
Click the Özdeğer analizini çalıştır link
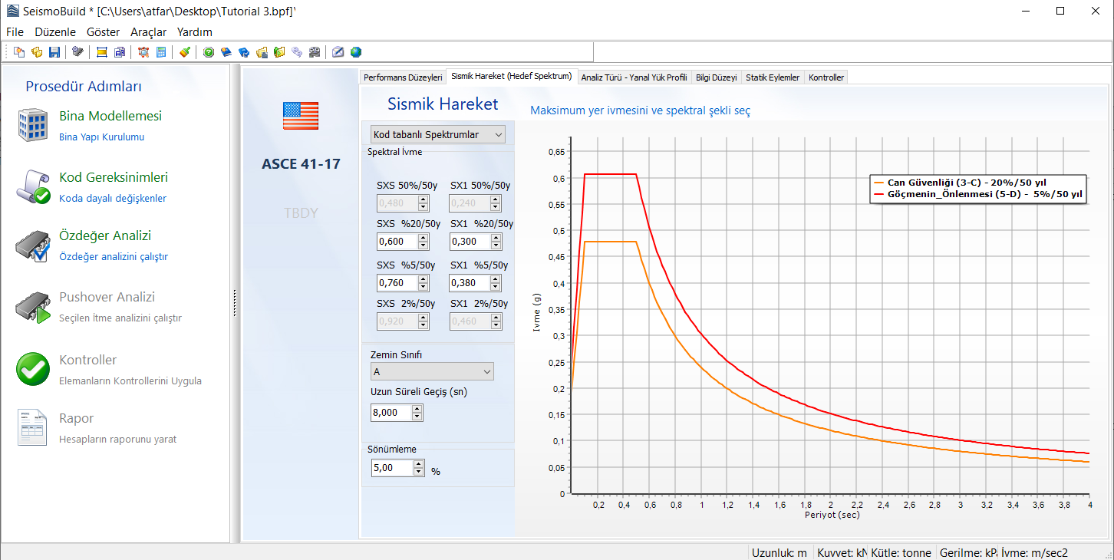[113, 257]
